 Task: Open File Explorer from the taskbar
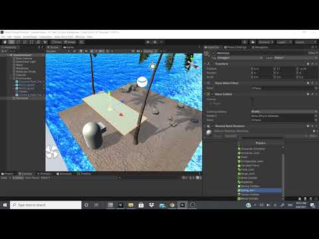131,205
